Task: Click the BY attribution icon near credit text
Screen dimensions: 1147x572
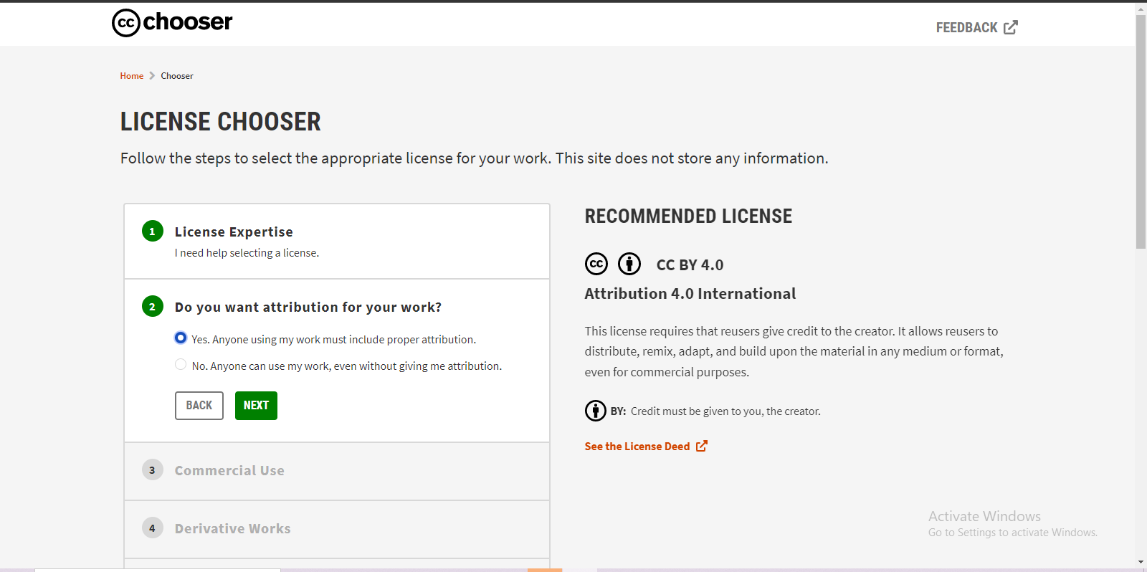Action: 596,411
